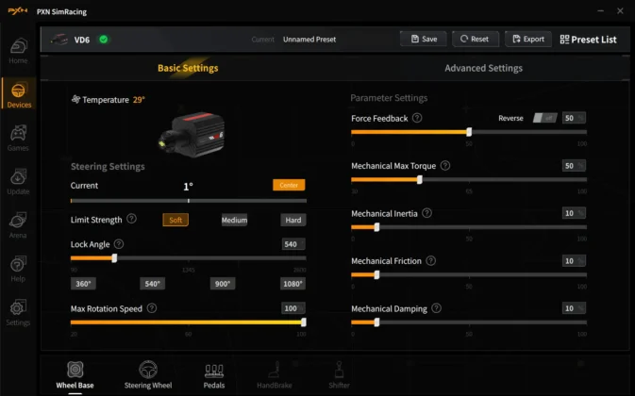Image resolution: width=635 pixels, height=396 pixels.
Task: Click the wheel base product image
Action: coord(192,134)
